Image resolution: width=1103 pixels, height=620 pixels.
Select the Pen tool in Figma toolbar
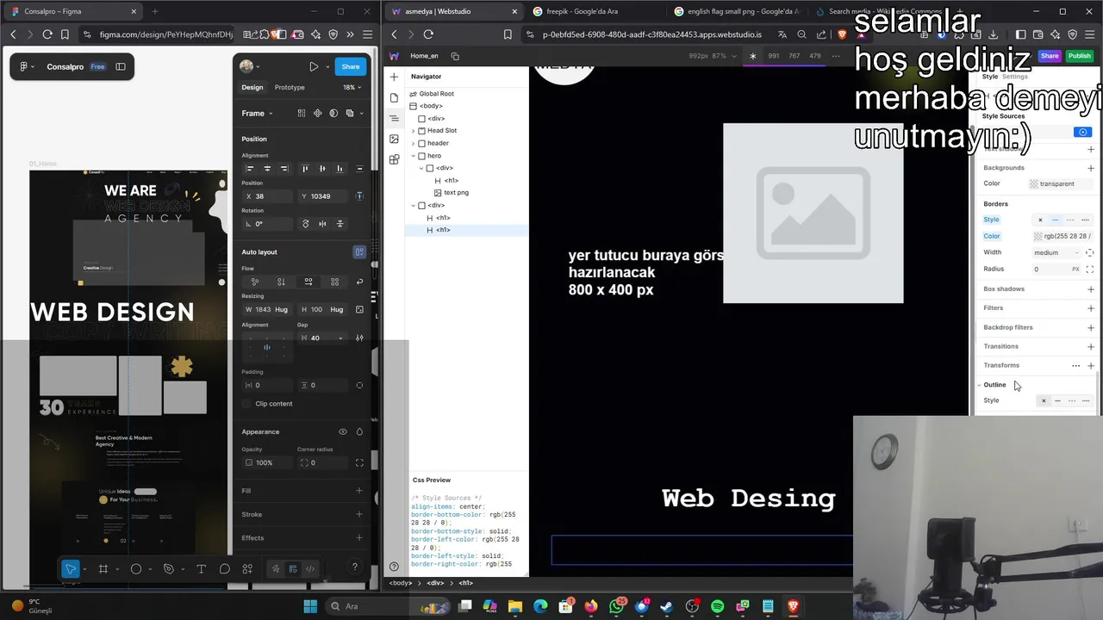168,568
